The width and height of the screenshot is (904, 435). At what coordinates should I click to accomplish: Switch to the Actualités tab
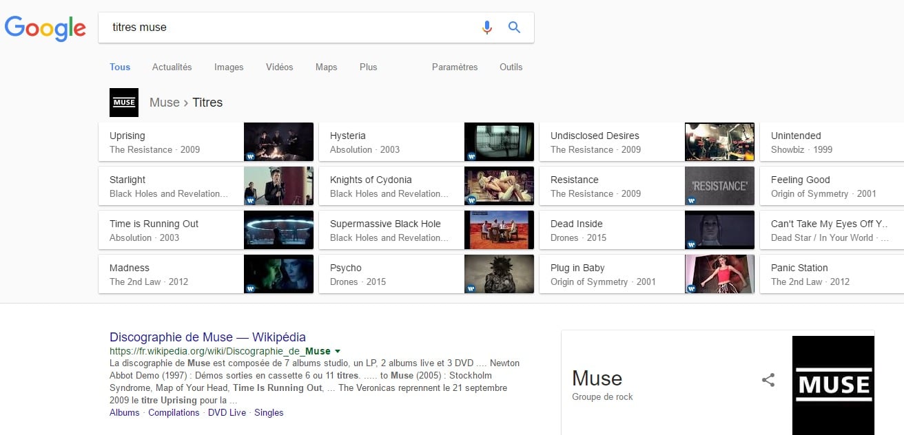point(172,67)
